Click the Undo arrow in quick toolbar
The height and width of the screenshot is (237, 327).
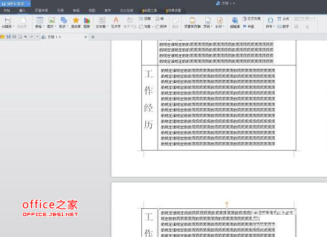[26, 37]
